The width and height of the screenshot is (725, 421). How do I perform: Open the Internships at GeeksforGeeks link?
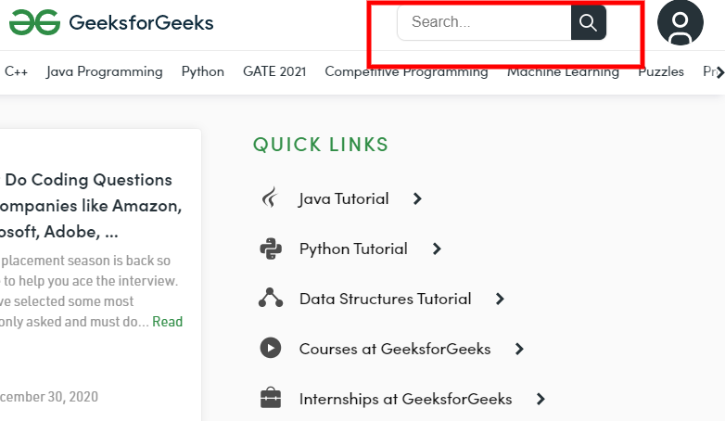click(405, 399)
